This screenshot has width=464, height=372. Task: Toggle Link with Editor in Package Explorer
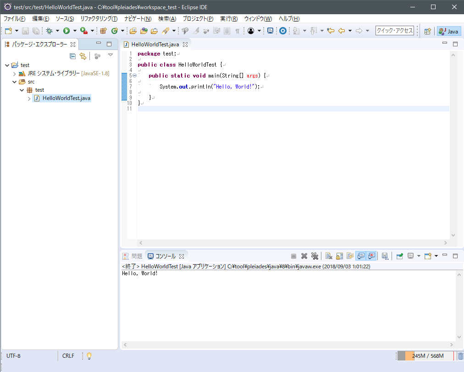(83, 56)
